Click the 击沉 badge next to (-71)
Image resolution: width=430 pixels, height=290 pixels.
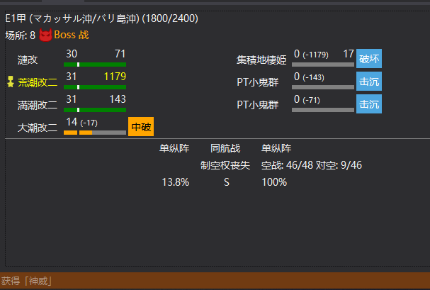[369, 104]
